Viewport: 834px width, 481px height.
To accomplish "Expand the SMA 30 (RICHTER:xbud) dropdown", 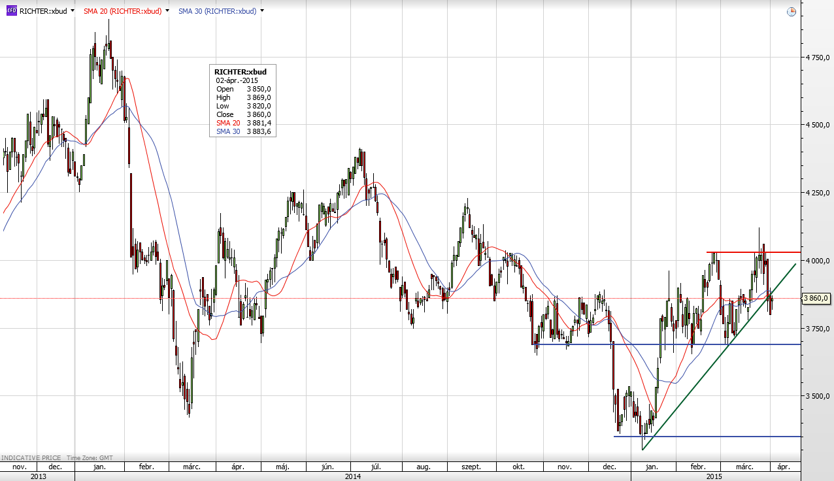I will pyautogui.click(x=262, y=10).
